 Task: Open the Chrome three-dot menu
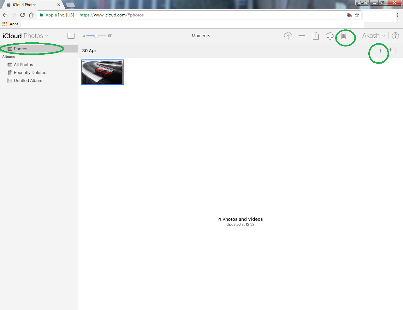(x=398, y=15)
